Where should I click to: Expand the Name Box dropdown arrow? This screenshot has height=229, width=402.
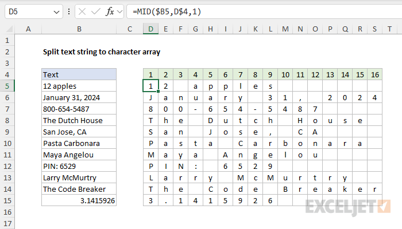[56, 12]
